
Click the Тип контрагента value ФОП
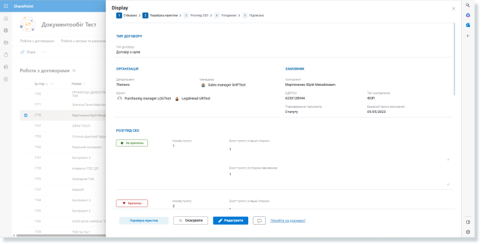pyautogui.click(x=370, y=99)
